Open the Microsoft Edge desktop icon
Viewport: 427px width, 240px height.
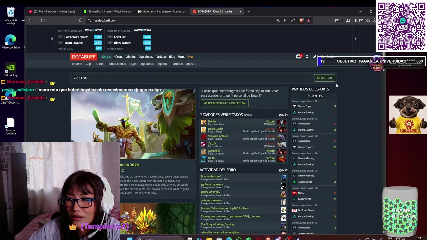(11, 42)
